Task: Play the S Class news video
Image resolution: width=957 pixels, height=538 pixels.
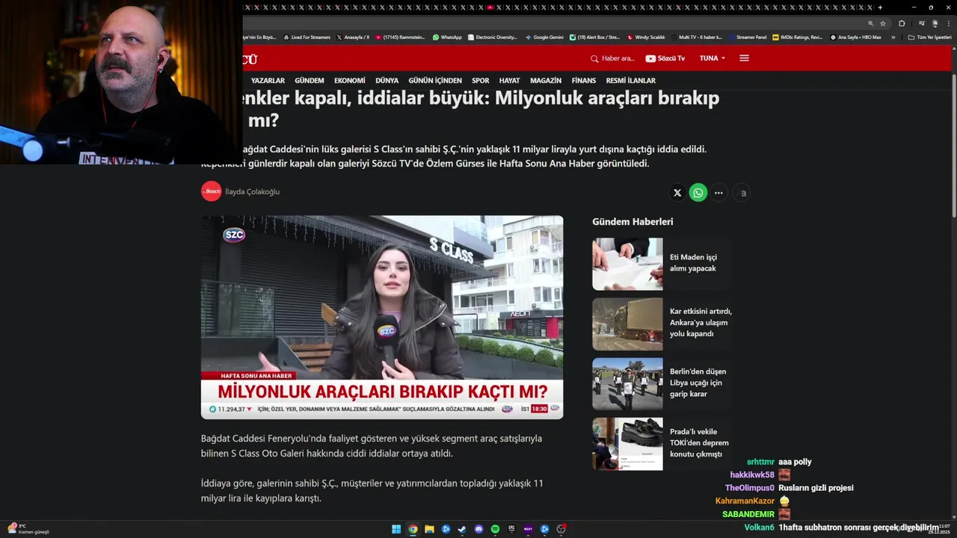Action: coord(382,317)
